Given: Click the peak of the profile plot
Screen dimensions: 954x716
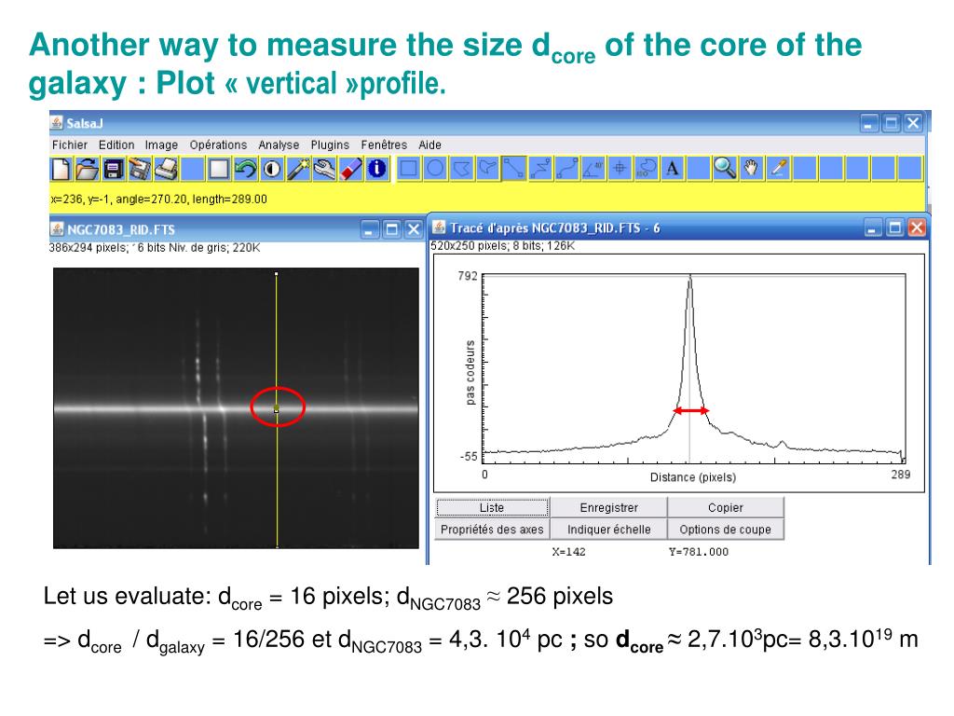Looking at the screenshot, I should [690, 277].
